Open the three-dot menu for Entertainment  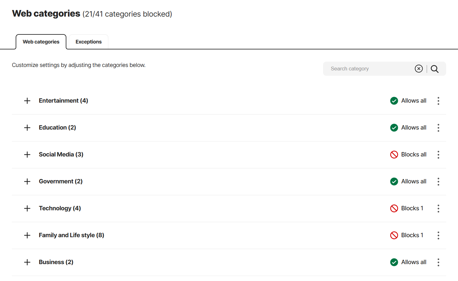click(438, 100)
